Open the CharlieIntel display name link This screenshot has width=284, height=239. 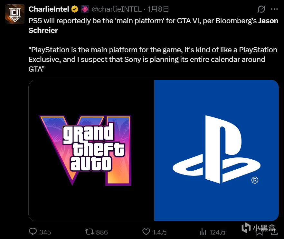(x=49, y=9)
